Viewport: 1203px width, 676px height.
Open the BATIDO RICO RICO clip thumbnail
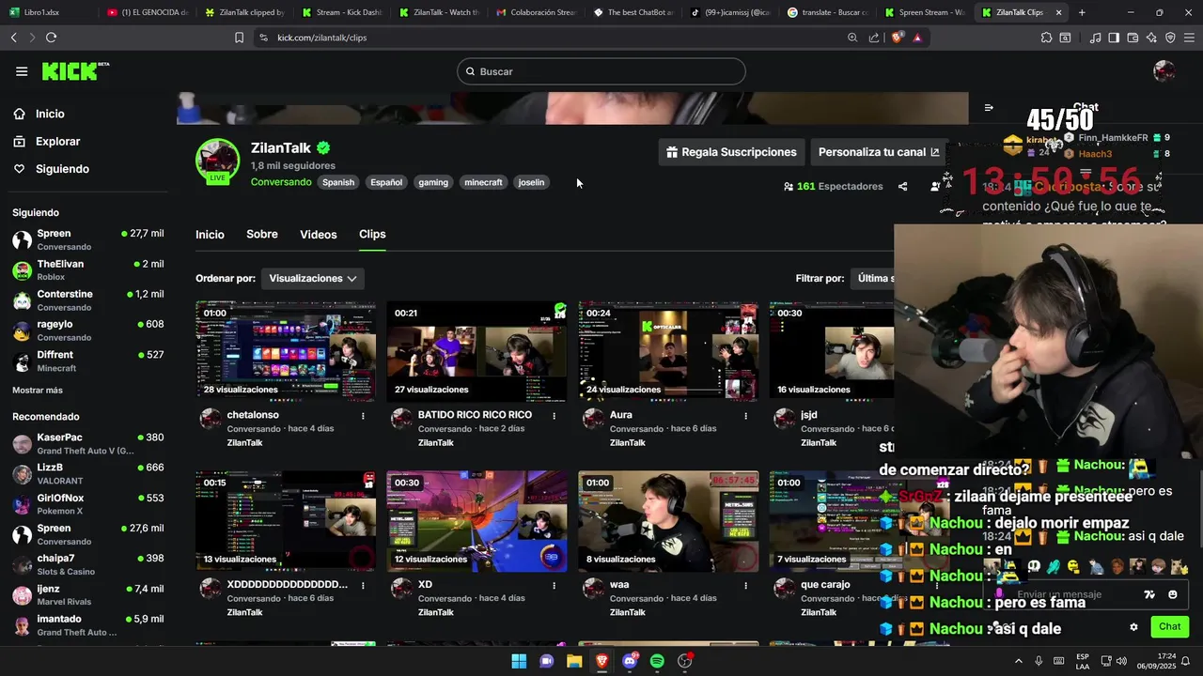477,351
